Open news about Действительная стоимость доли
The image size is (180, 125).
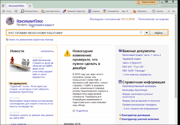click(43, 68)
